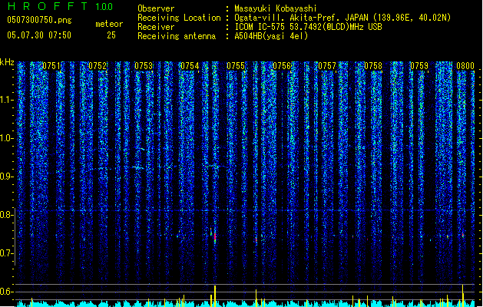This screenshot has height=307, width=483.
Task: Click the 'meteor' label
Action: [x=109, y=24]
